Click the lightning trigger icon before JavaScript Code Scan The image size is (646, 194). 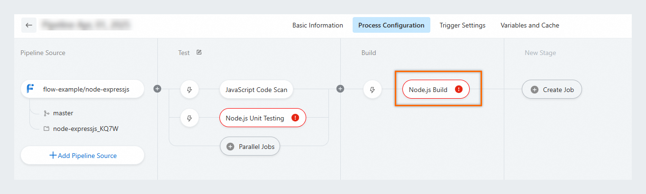click(x=190, y=89)
